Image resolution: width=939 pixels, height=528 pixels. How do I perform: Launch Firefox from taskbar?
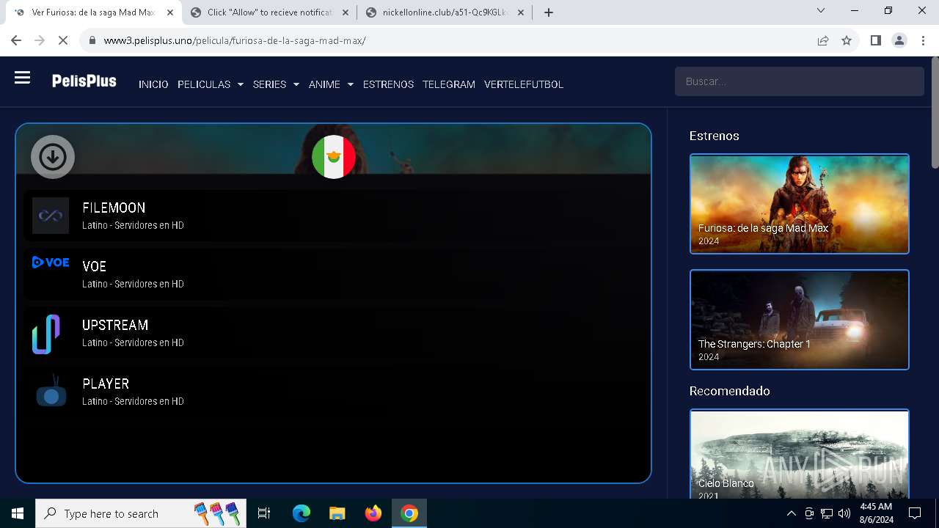click(x=373, y=513)
